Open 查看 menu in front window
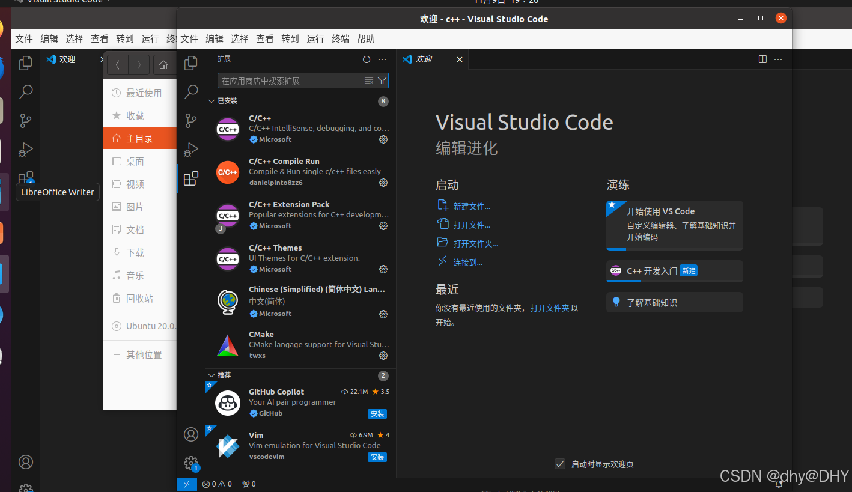Image resolution: width=852 pixels, height=492 pixels. (x=265, y=39)
